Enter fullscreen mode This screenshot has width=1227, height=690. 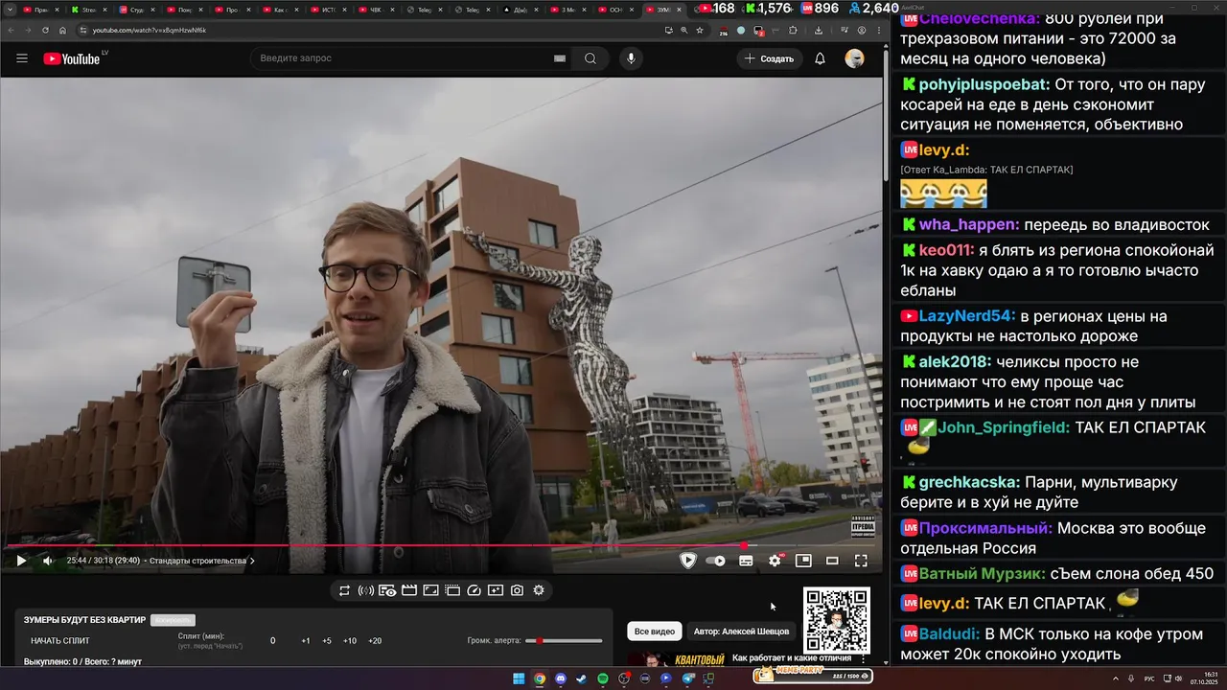click(x=861, y=561)
